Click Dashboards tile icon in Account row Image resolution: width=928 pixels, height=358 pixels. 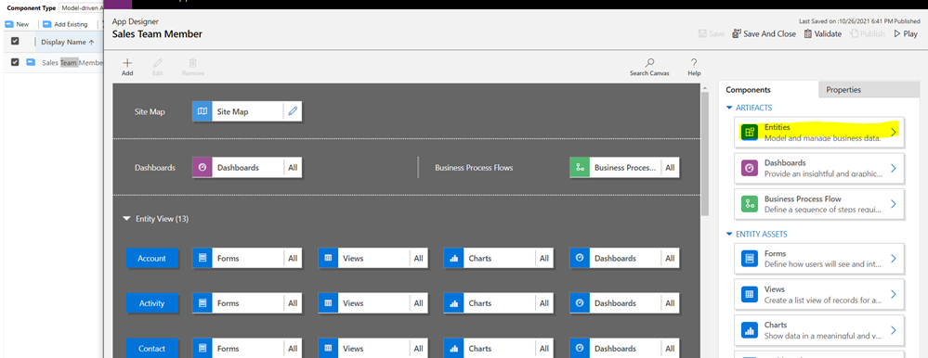pos(580,258)
